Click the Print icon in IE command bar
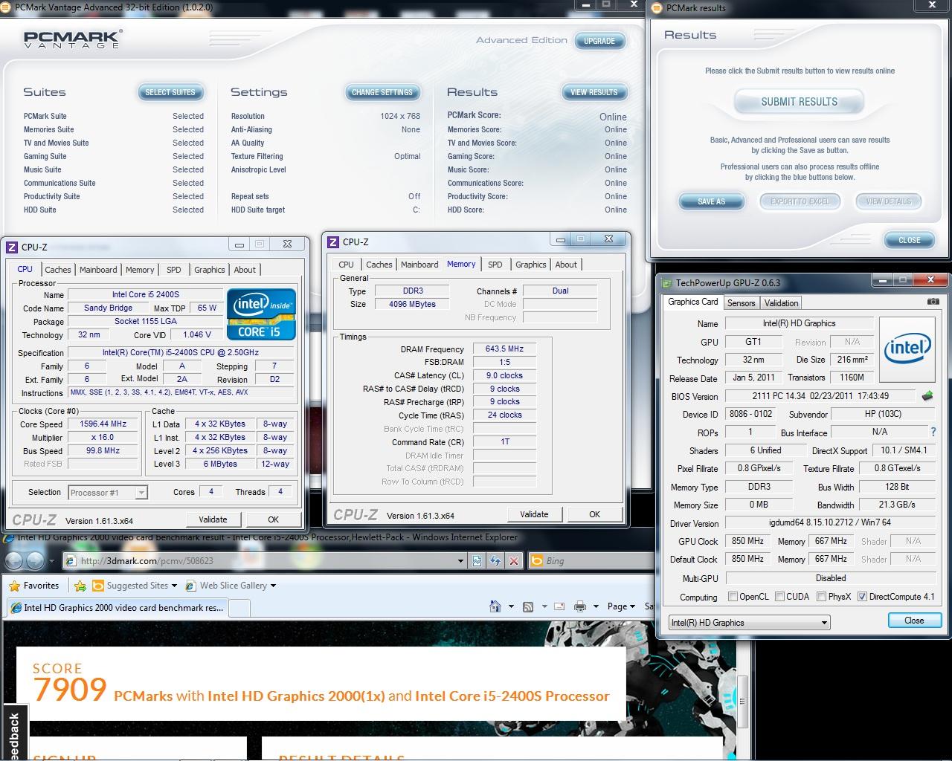 (x=580, y=606)
